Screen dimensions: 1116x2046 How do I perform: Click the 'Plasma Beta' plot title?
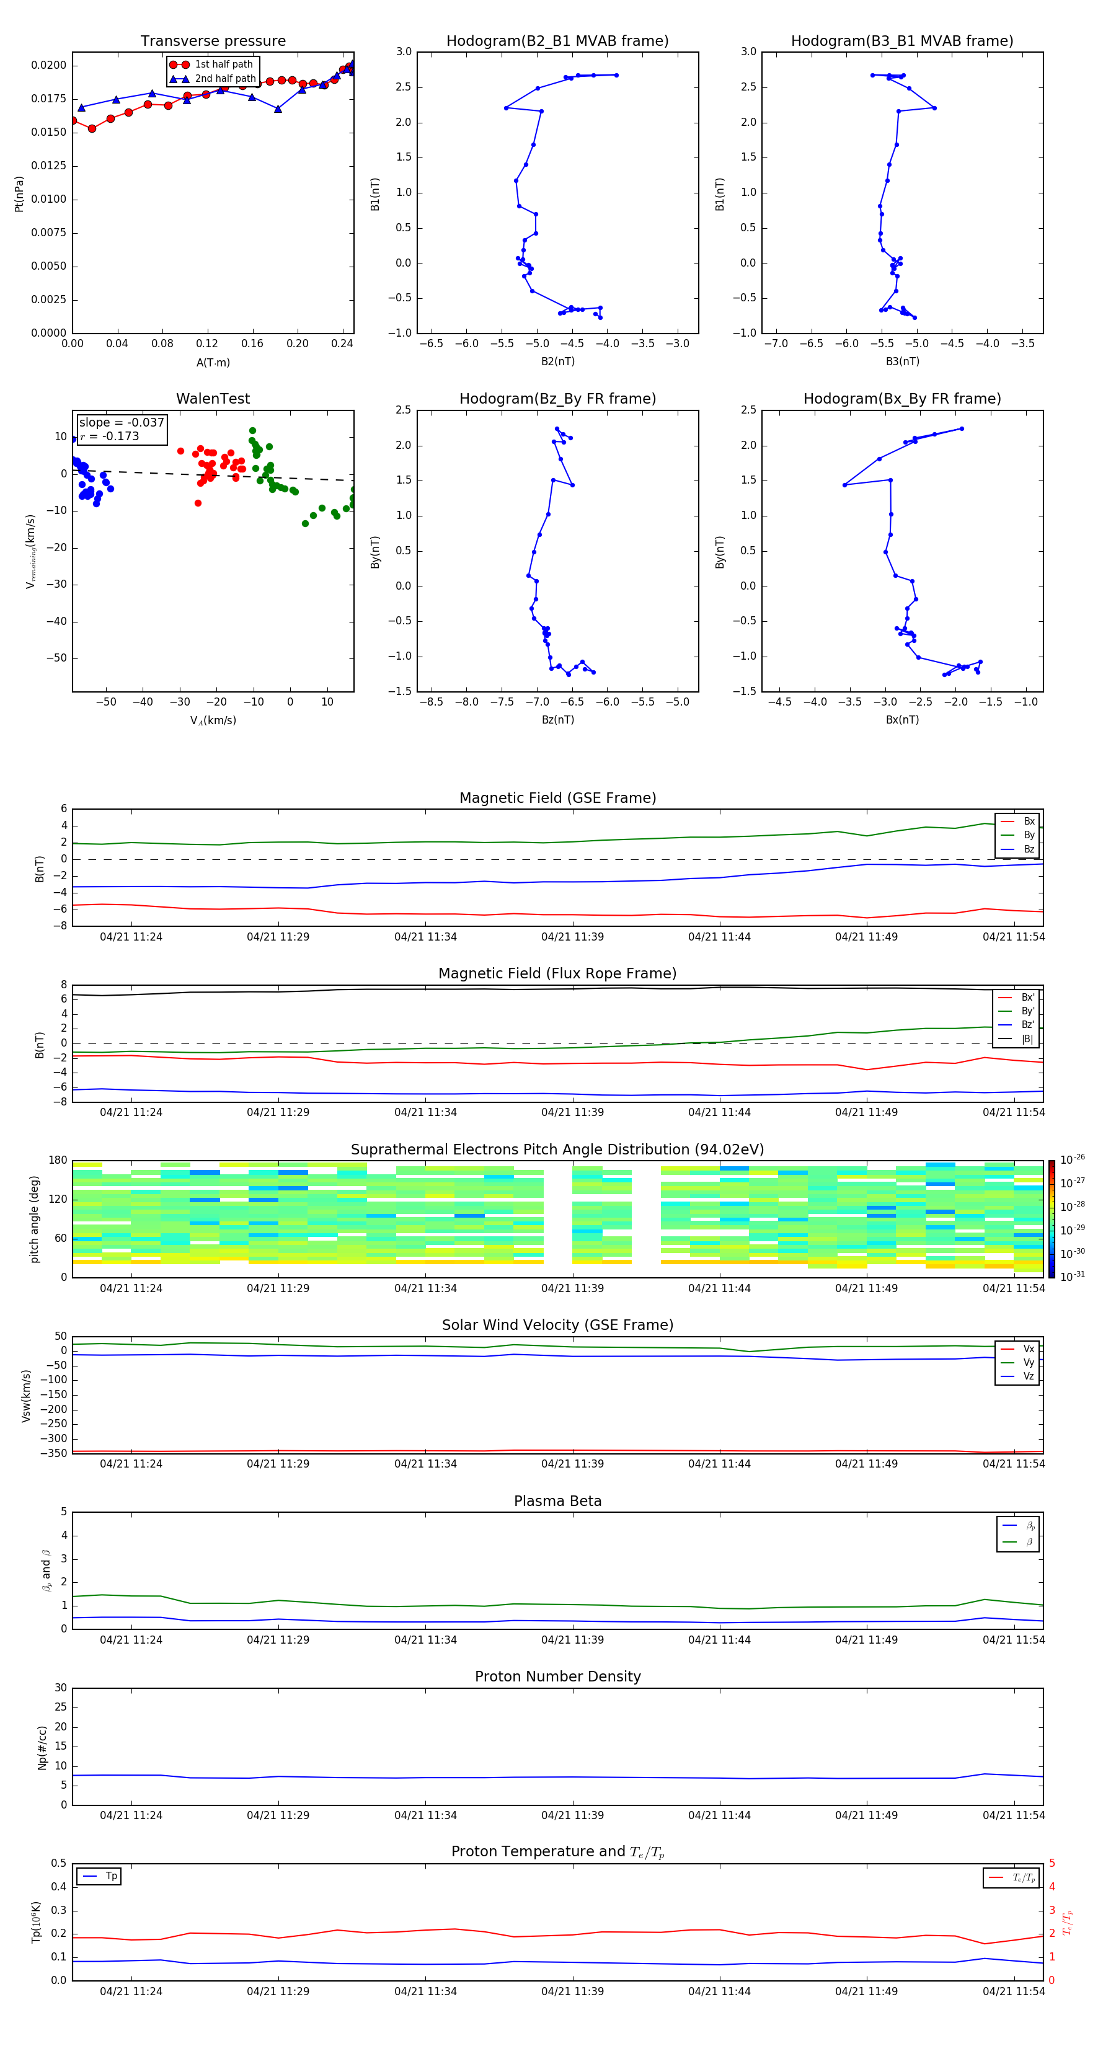557,1501
